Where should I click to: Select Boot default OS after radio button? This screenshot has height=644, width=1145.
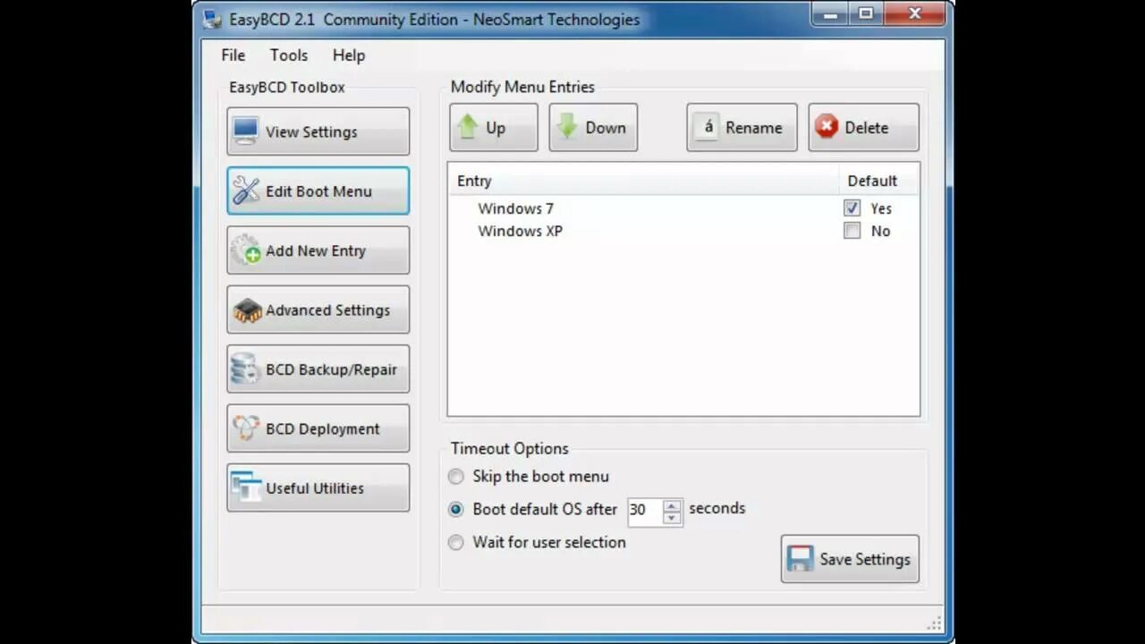click(456, 509)
